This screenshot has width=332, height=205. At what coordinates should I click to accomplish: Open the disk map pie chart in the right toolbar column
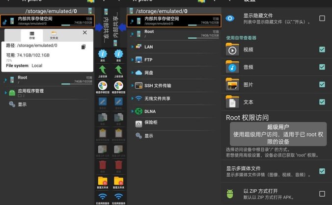tap(118, 86)
